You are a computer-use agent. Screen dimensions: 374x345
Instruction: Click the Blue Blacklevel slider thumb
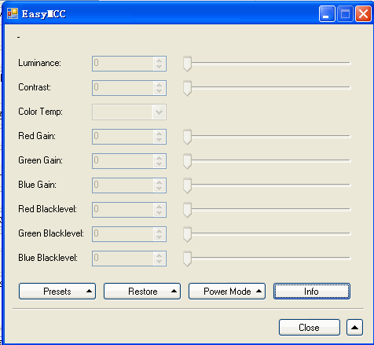pos(187,259)
